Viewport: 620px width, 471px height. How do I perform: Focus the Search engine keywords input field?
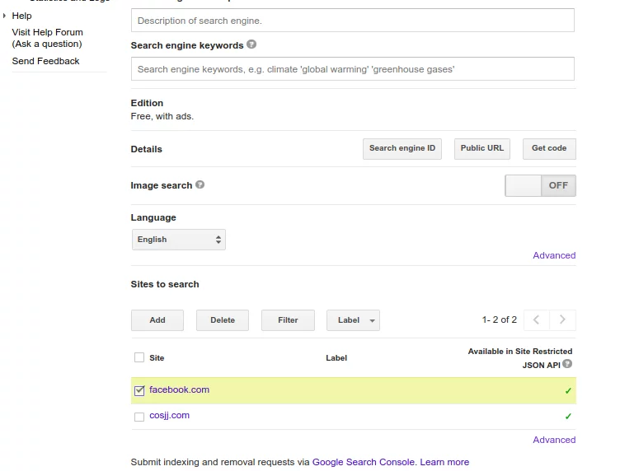pyautogui.click(x=352, y=69)
